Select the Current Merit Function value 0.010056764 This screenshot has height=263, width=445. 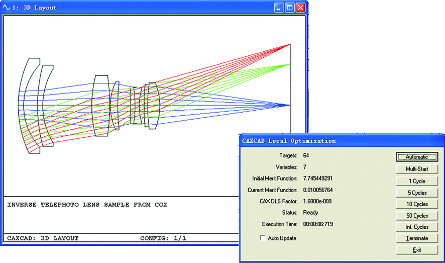318,190
